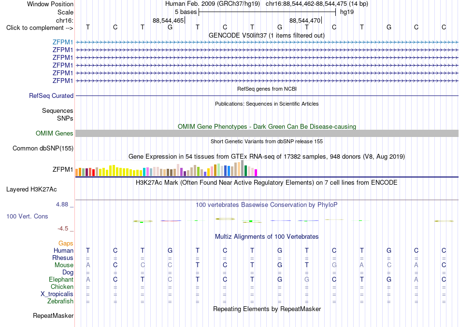Click the H3K27Ac Mark track title

click(267, 183)
